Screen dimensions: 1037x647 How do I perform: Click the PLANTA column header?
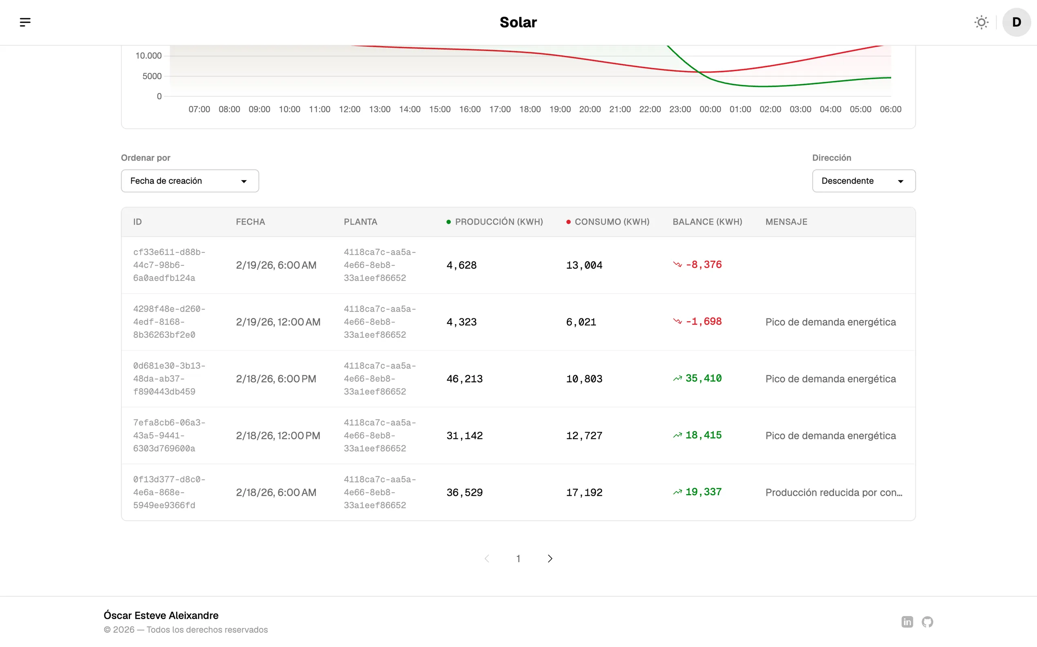(x=360, y=222)
